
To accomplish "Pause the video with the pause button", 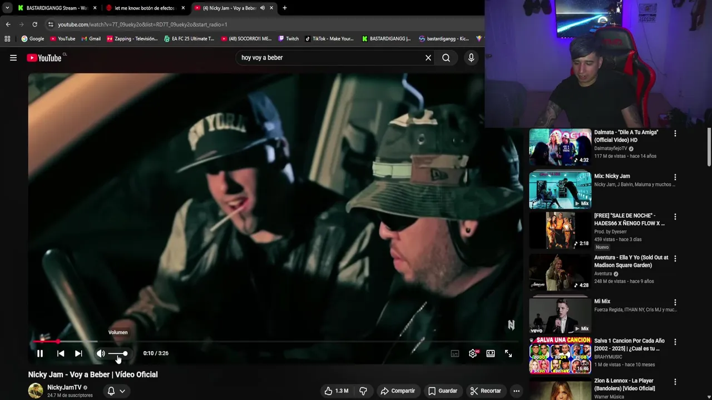I will click(x=40, y=353).
